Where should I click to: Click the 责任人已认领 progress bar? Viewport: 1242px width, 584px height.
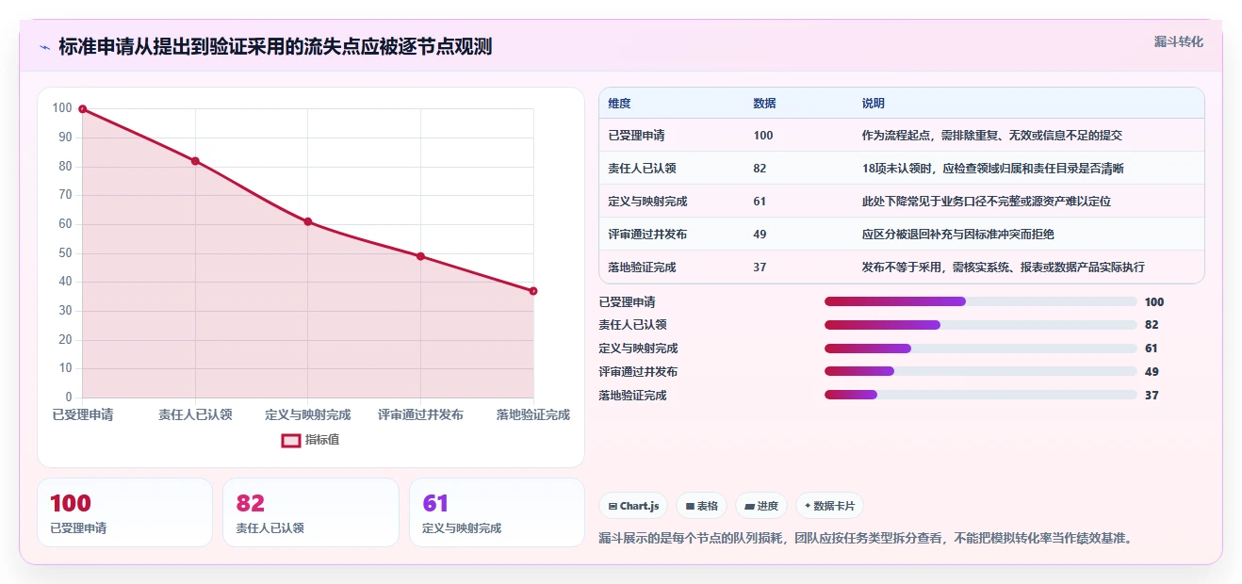pos(980,325)
